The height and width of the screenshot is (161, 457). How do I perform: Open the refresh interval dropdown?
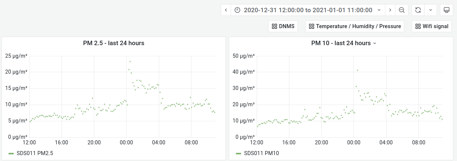[430, 10]
